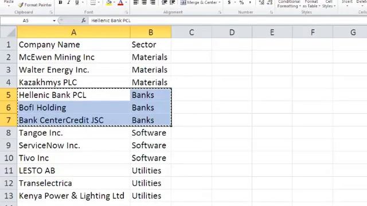Apply comma style

[x=250, y=2]
